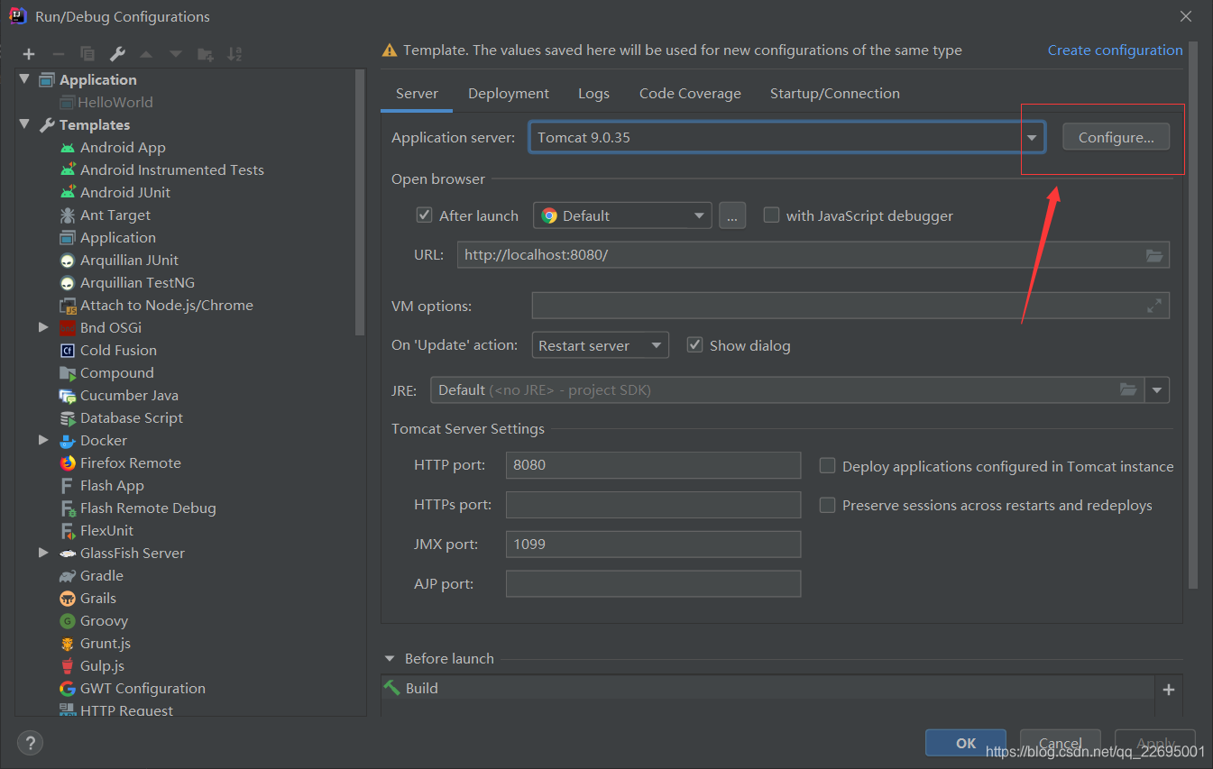The image size is (1213, 769).
Task: Click the browser ellipsis button
Action: [x=732, y=215]
